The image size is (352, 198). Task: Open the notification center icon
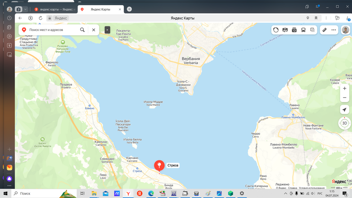(345, 193)
